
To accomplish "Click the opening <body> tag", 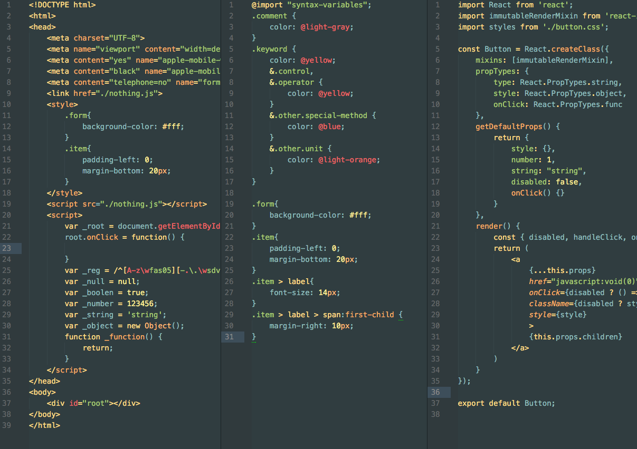I will click(42, 392).
